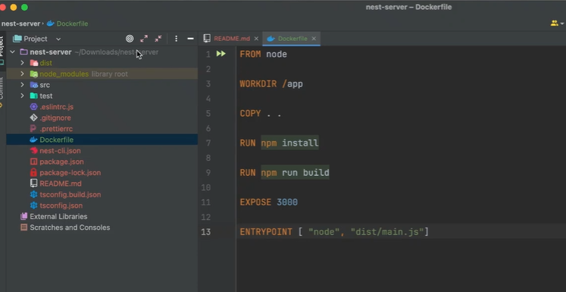Click line number 7 in the gutter
Viewport: 566px width, 292px height.
[208, 143]
